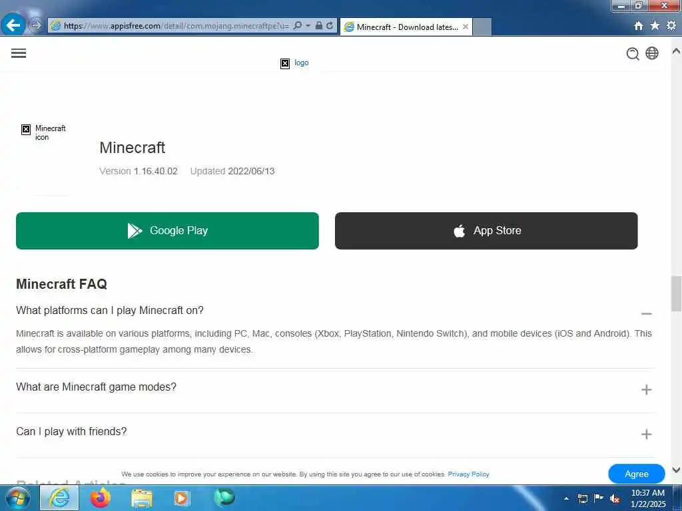Open the hamburger menu on the site
Screen dimensions: 682x511
(x=18, y=53)
